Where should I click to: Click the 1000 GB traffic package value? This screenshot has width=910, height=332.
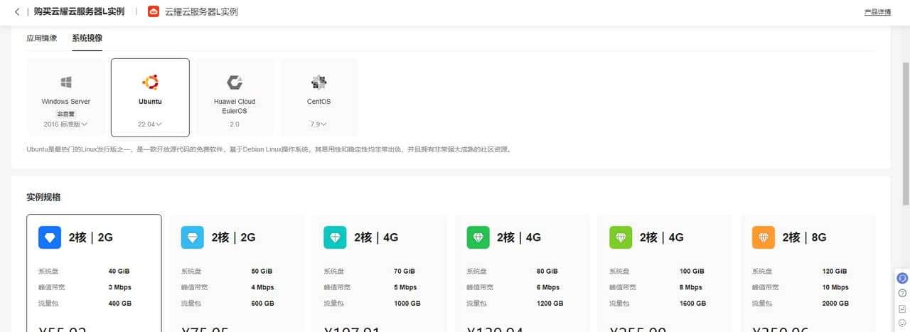pos(407,303)
